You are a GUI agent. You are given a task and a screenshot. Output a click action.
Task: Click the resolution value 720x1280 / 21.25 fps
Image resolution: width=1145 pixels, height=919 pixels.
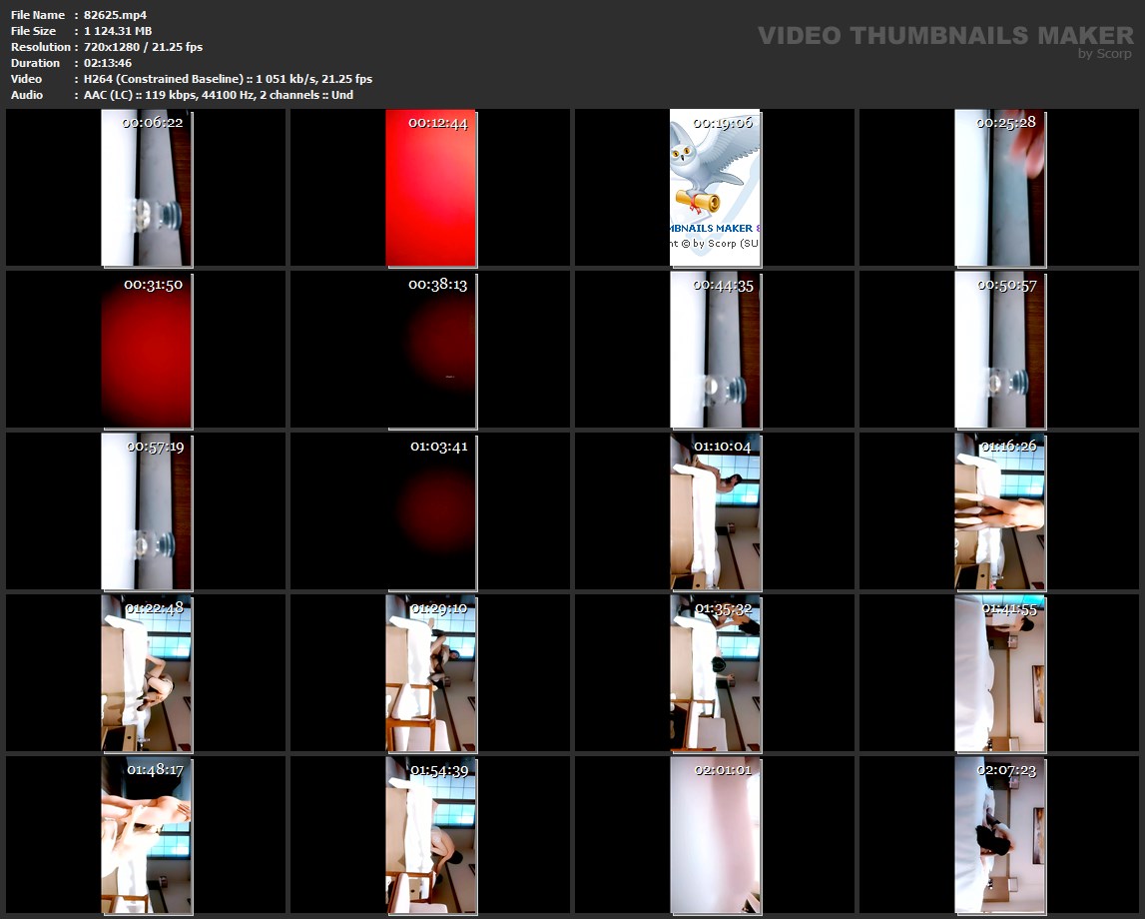143,47
